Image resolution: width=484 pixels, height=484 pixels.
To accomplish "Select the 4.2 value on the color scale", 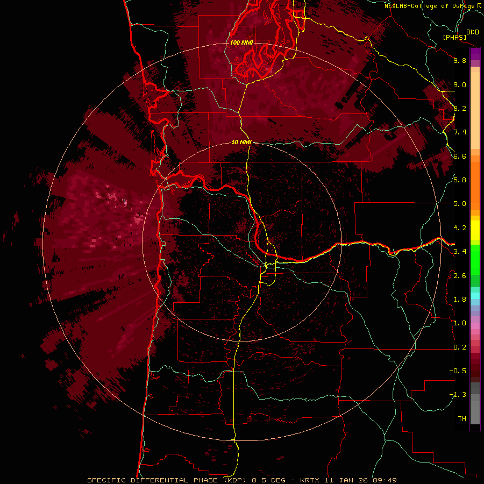I will tap(460, 228).
